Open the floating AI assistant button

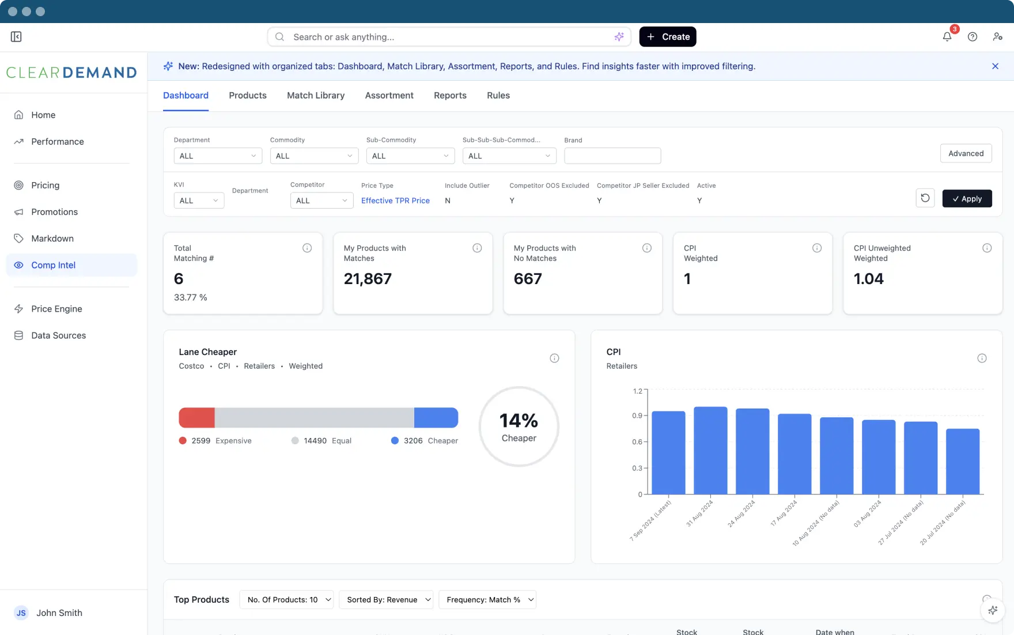pyautogui.click(x=992, y=610)
